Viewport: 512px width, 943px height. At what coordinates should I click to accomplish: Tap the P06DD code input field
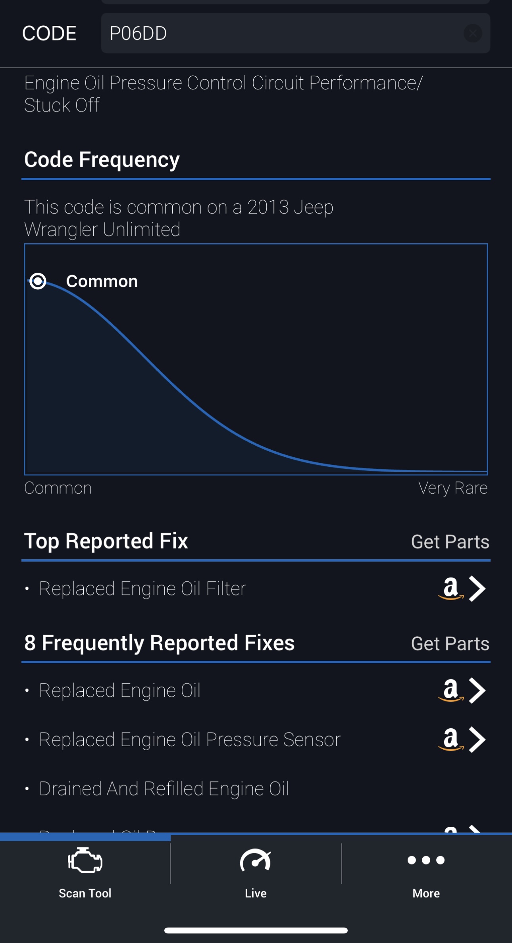click(x=278, y=33)
